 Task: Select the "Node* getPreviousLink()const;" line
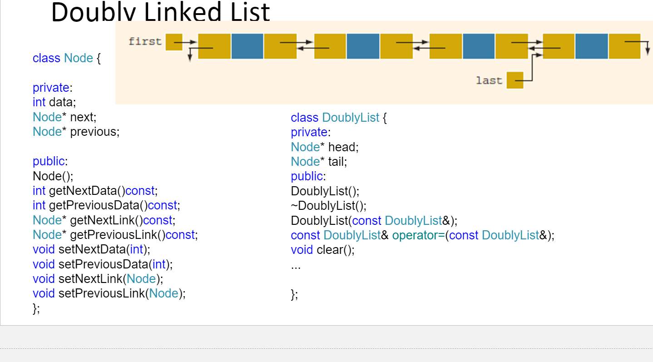tap(115, 235)
